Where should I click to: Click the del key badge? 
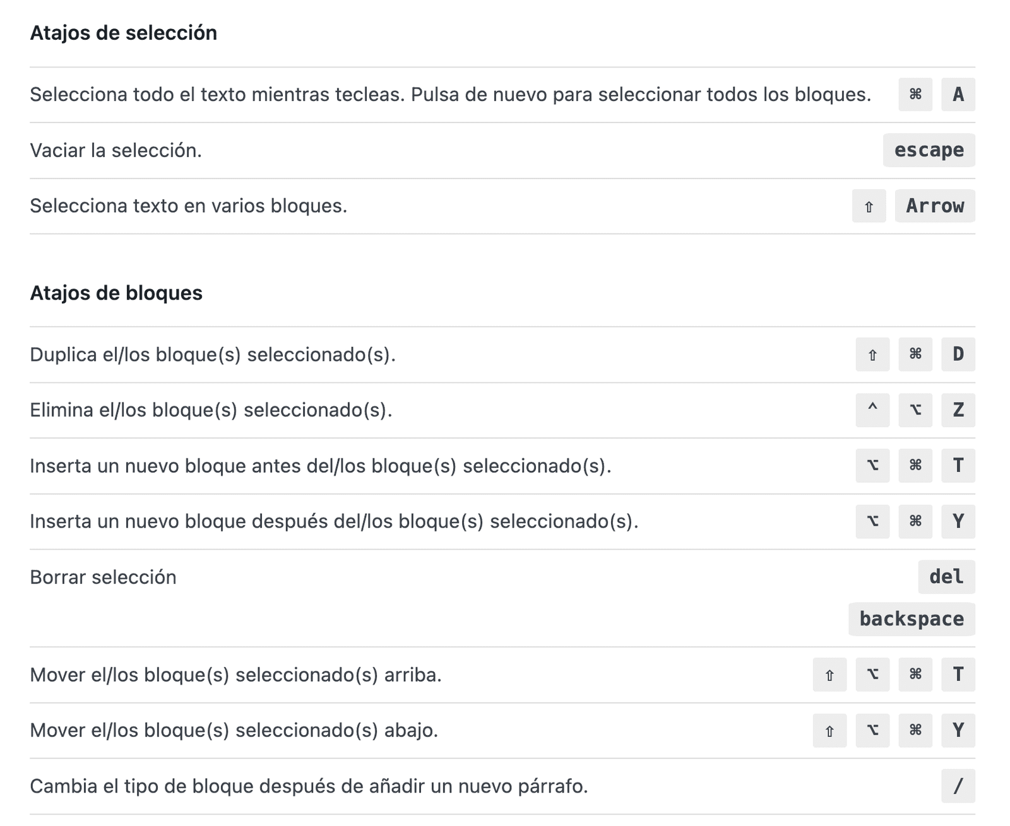point(946,577)
